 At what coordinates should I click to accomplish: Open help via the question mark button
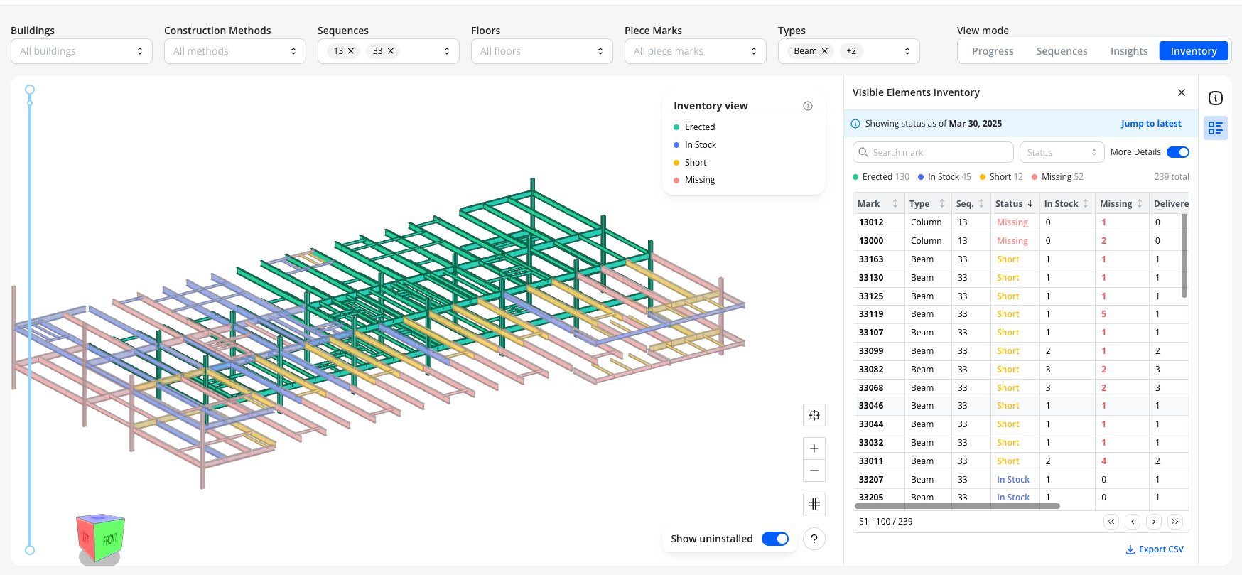pyautogui.click(x=814, y=539)
